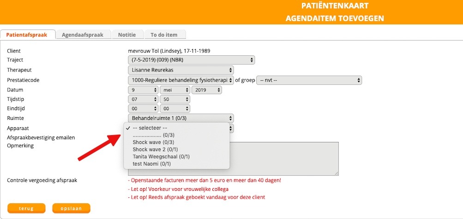Click the Patientafspraak tab
Image resolution: width=463 pixels, height=219 pixels.
click(28, 35)
